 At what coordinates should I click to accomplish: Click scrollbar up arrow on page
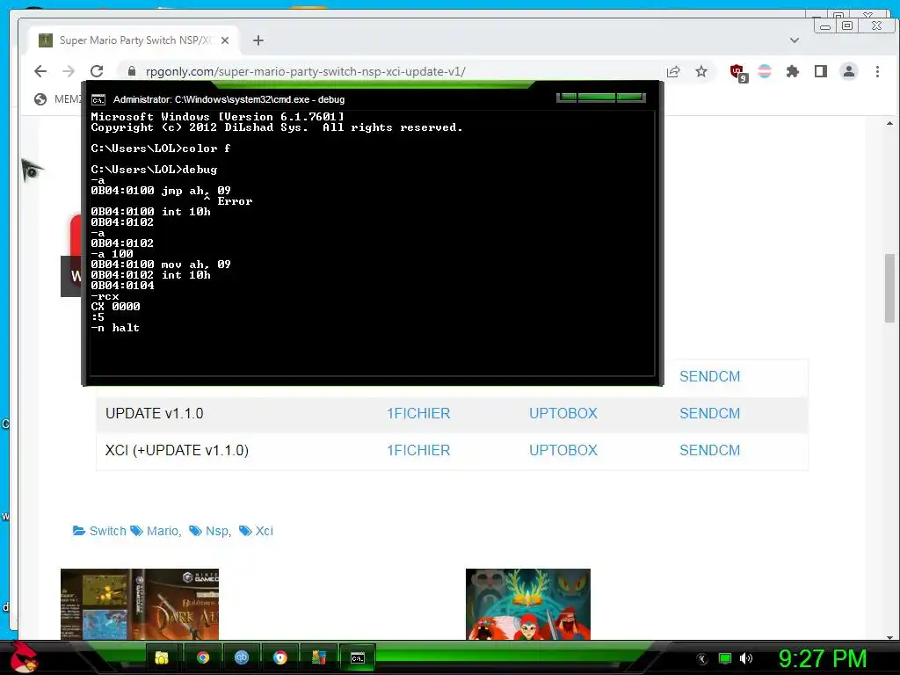[889, 123]
